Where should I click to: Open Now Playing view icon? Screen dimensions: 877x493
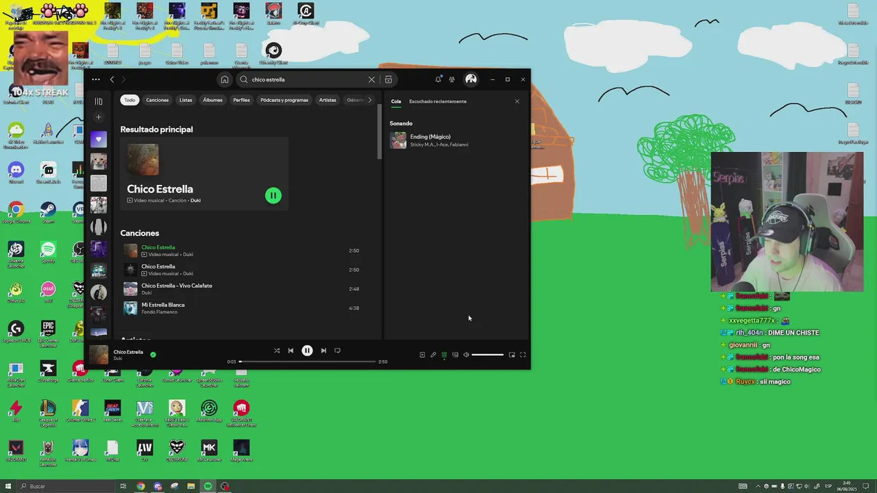[x=422, y=355]
